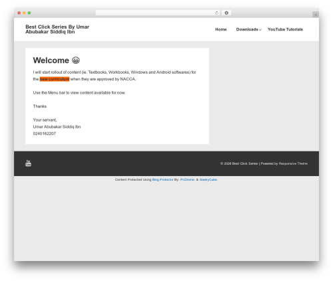Click the phone number 0240162207
The height and width of the screenshot is (281, 333).
pos(45,134)
